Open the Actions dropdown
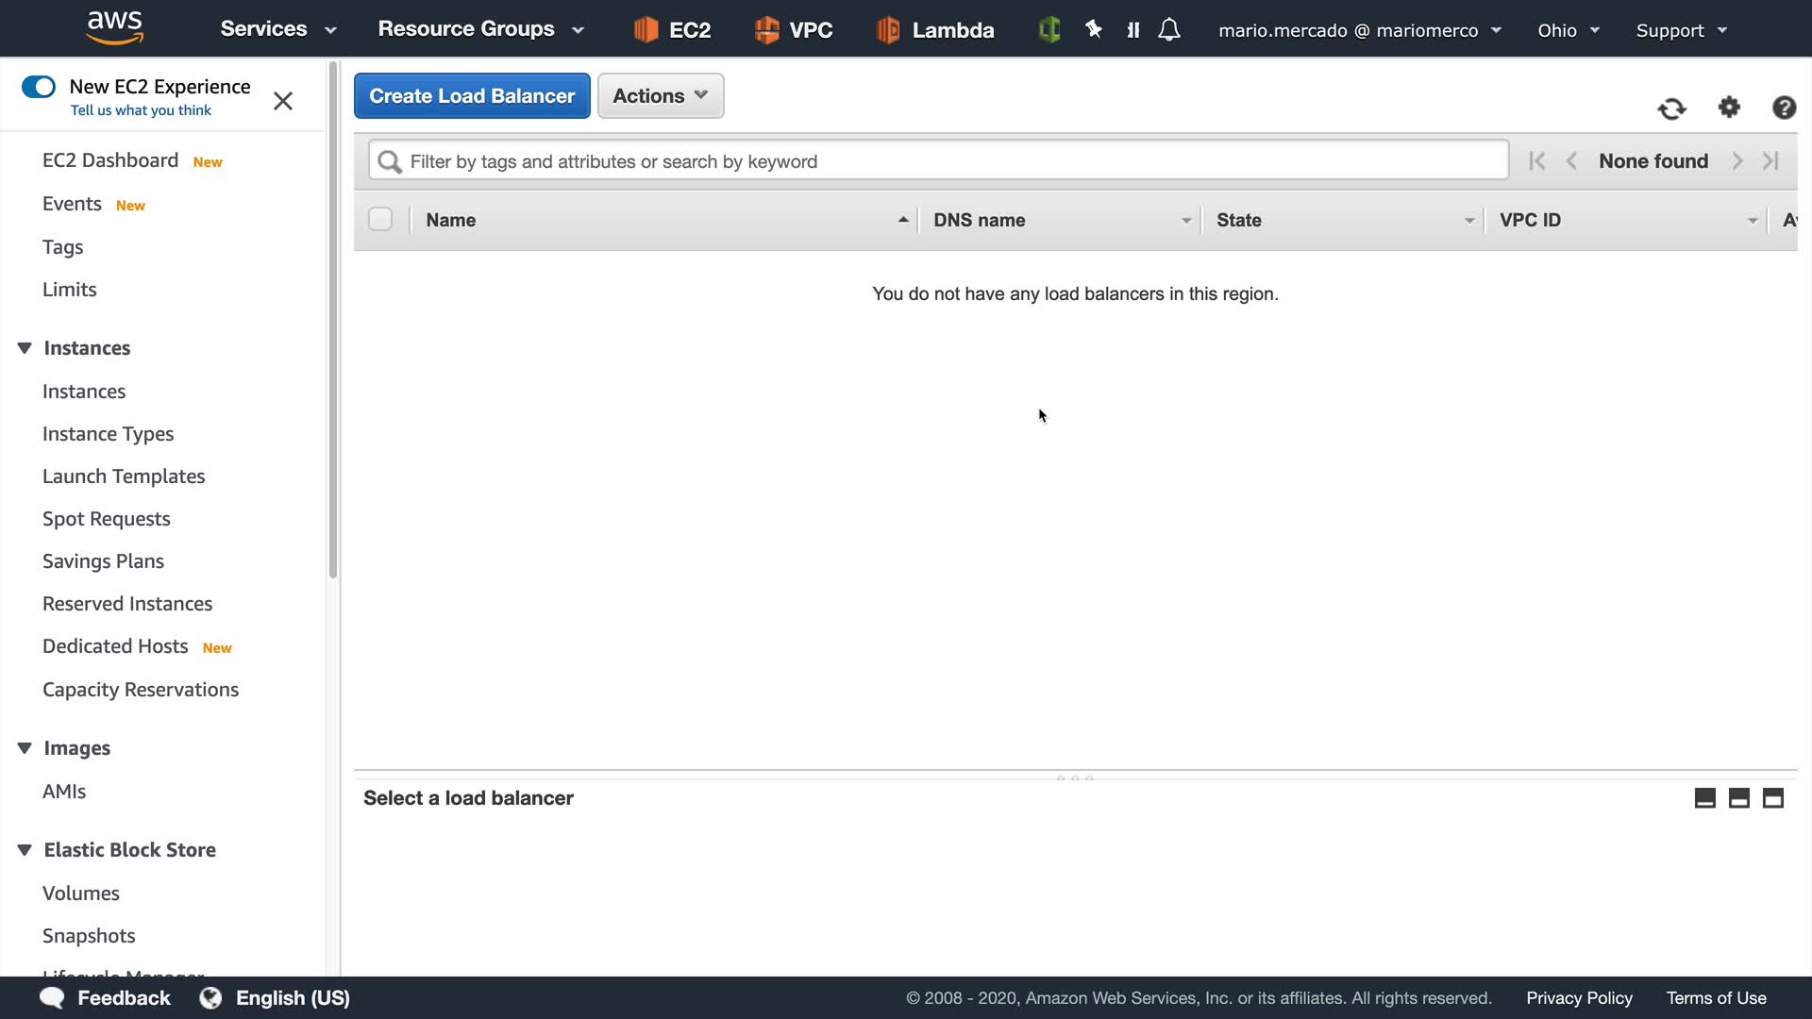The width and height of the screenshot is (1812, 1019). 661,96
